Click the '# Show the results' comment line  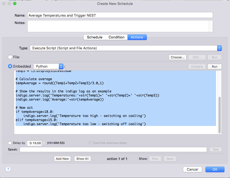click(63, 91)
